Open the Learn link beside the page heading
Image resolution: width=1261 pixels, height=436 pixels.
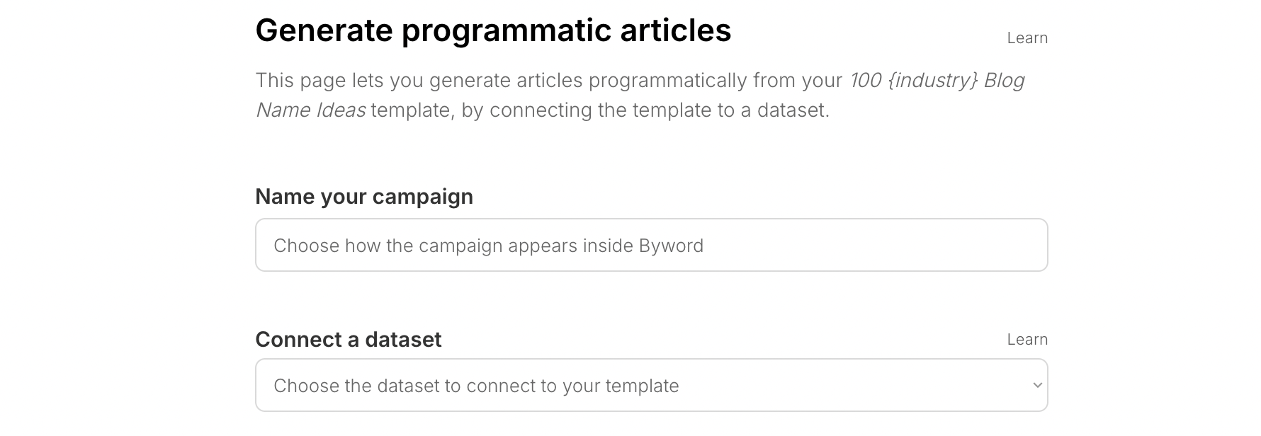1027,38
